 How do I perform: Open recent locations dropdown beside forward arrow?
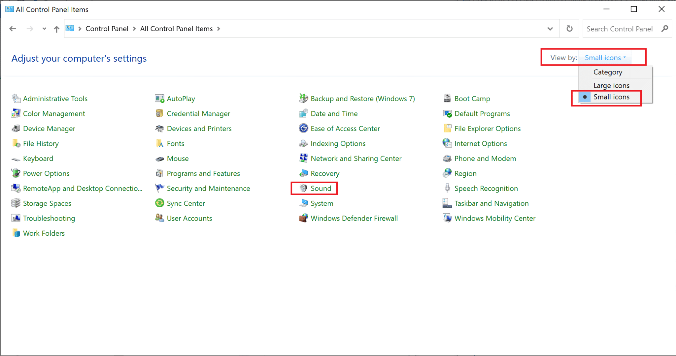coord(44,29)
